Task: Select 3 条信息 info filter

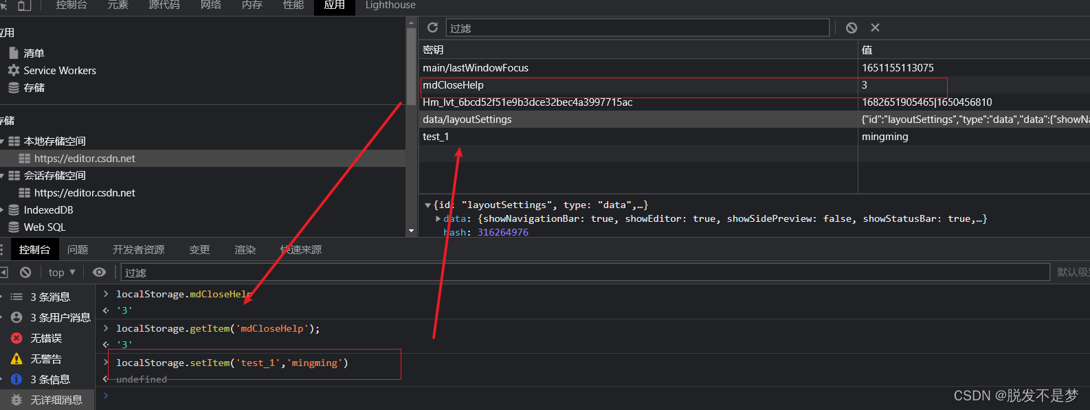Action: (x=47, y=379)
